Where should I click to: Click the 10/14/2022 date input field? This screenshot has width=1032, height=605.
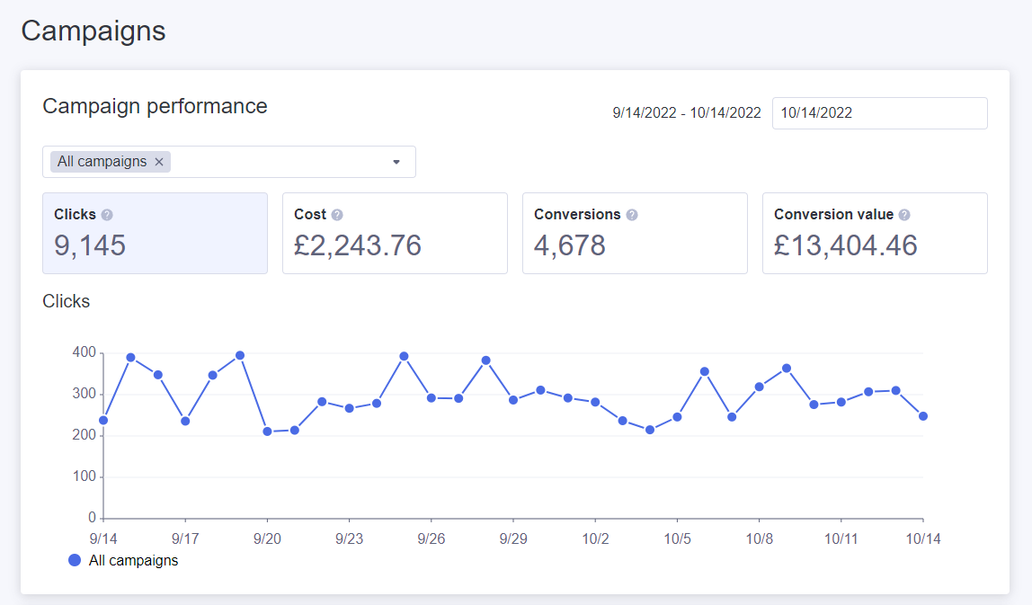coord(880,113)
